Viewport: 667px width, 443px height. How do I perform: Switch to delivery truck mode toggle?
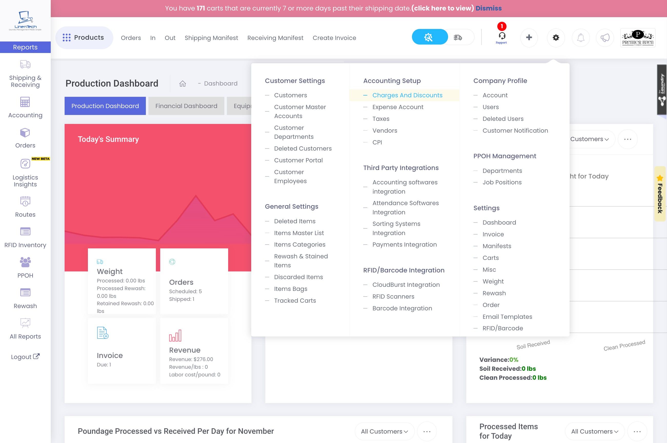coord(458,37)
